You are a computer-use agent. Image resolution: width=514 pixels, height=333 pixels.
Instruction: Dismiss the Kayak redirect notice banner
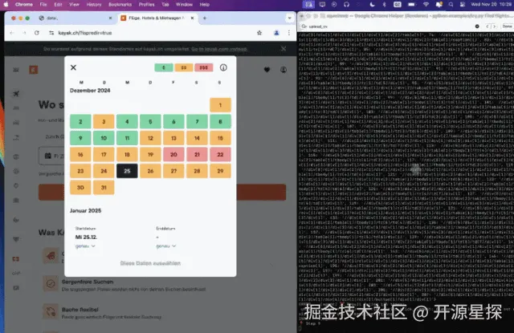coord(284,48)
